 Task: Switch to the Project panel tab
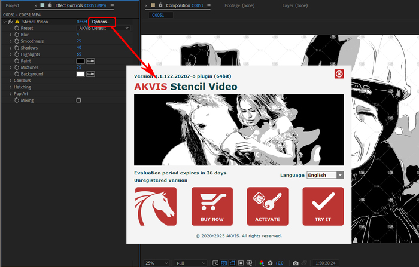coord(13,5)
